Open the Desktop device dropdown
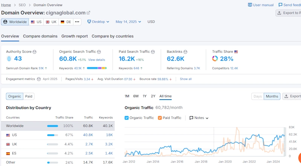Screen dimensions: 301x166 click(98, 22)
